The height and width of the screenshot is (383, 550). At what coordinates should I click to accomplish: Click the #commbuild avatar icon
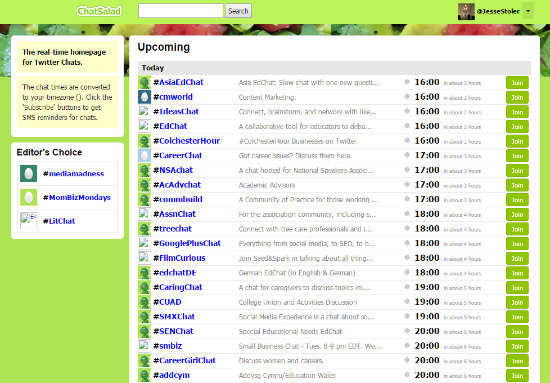pyautogui.click(x=145, y=199)
